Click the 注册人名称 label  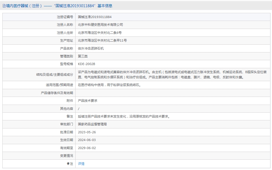coord(65,25)
